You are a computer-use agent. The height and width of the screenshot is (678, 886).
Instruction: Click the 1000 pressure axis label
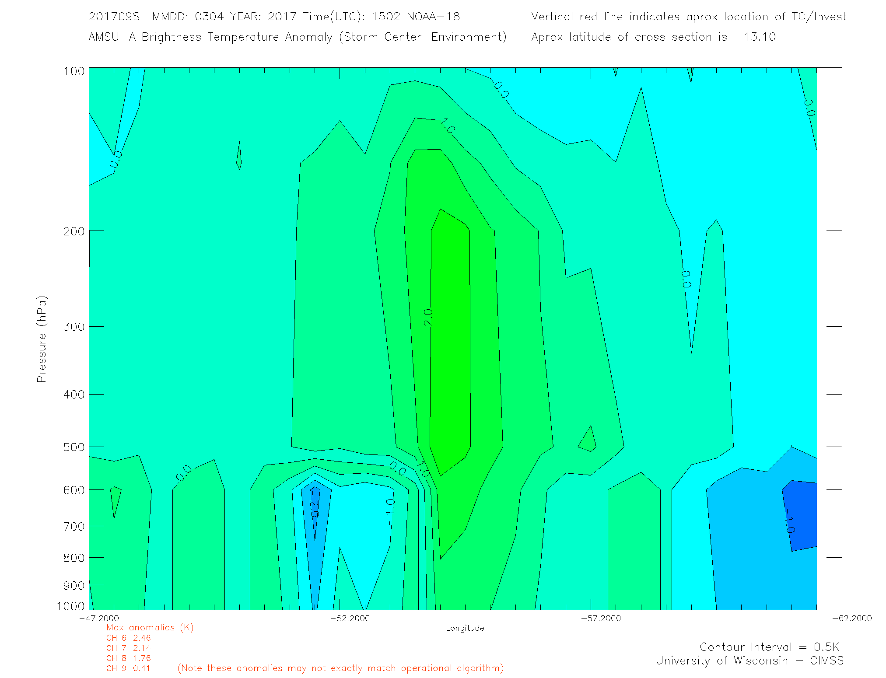[x=71, y=606]
